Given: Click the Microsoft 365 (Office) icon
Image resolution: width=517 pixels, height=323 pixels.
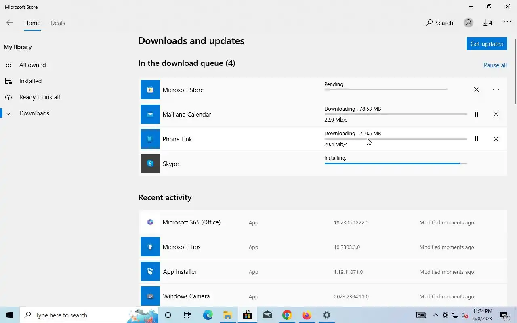Looking at the screenshot, I should [150, 222].
